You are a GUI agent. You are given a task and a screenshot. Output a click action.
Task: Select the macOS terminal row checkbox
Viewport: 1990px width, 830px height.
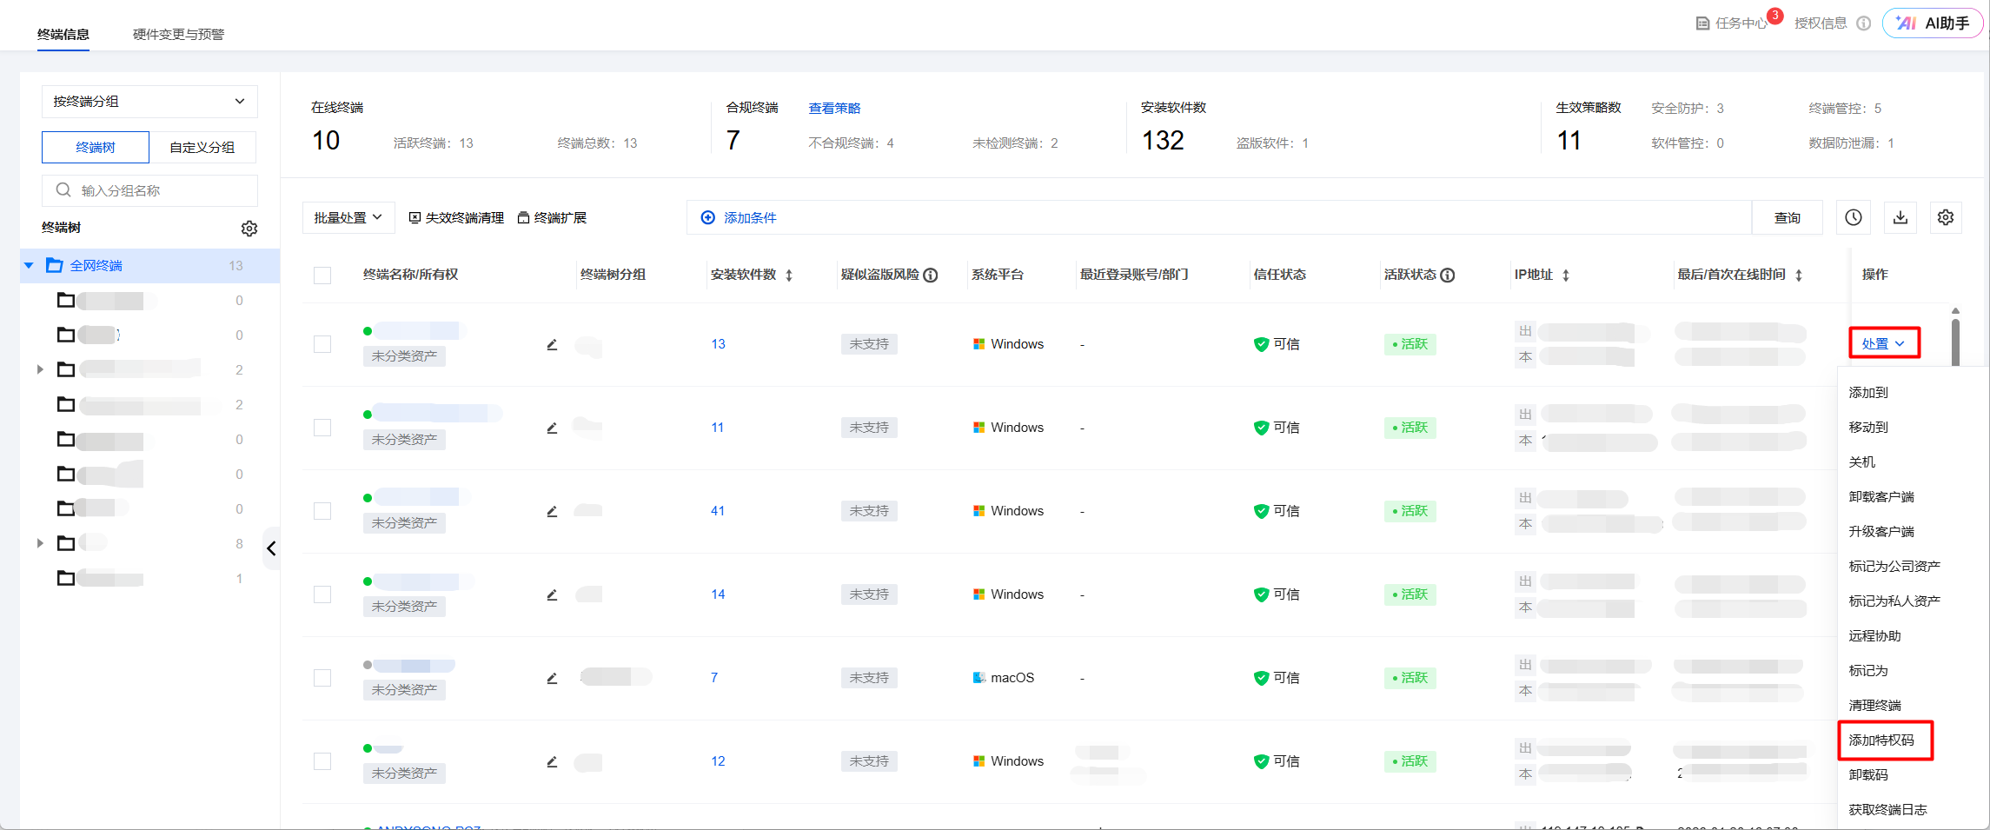[x=322, y=678]
